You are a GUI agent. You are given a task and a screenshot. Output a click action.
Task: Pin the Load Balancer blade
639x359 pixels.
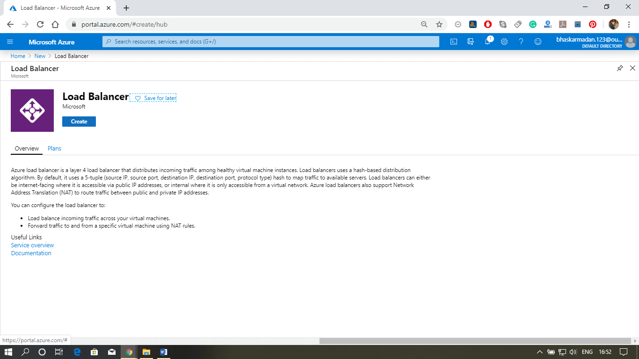coord(620,68)
